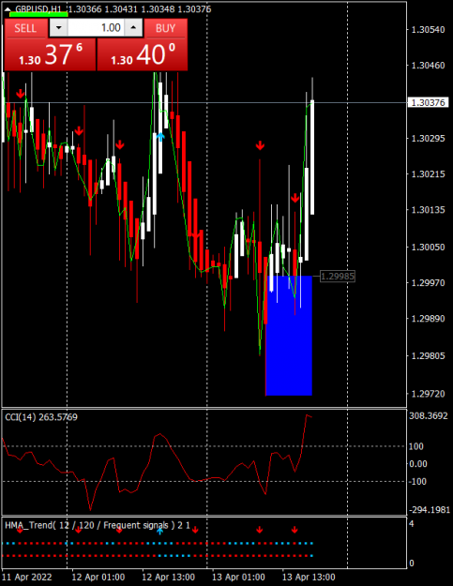
Task: Click the 308.3692 CCI scale maximum
Action: [x=429, y=416]
